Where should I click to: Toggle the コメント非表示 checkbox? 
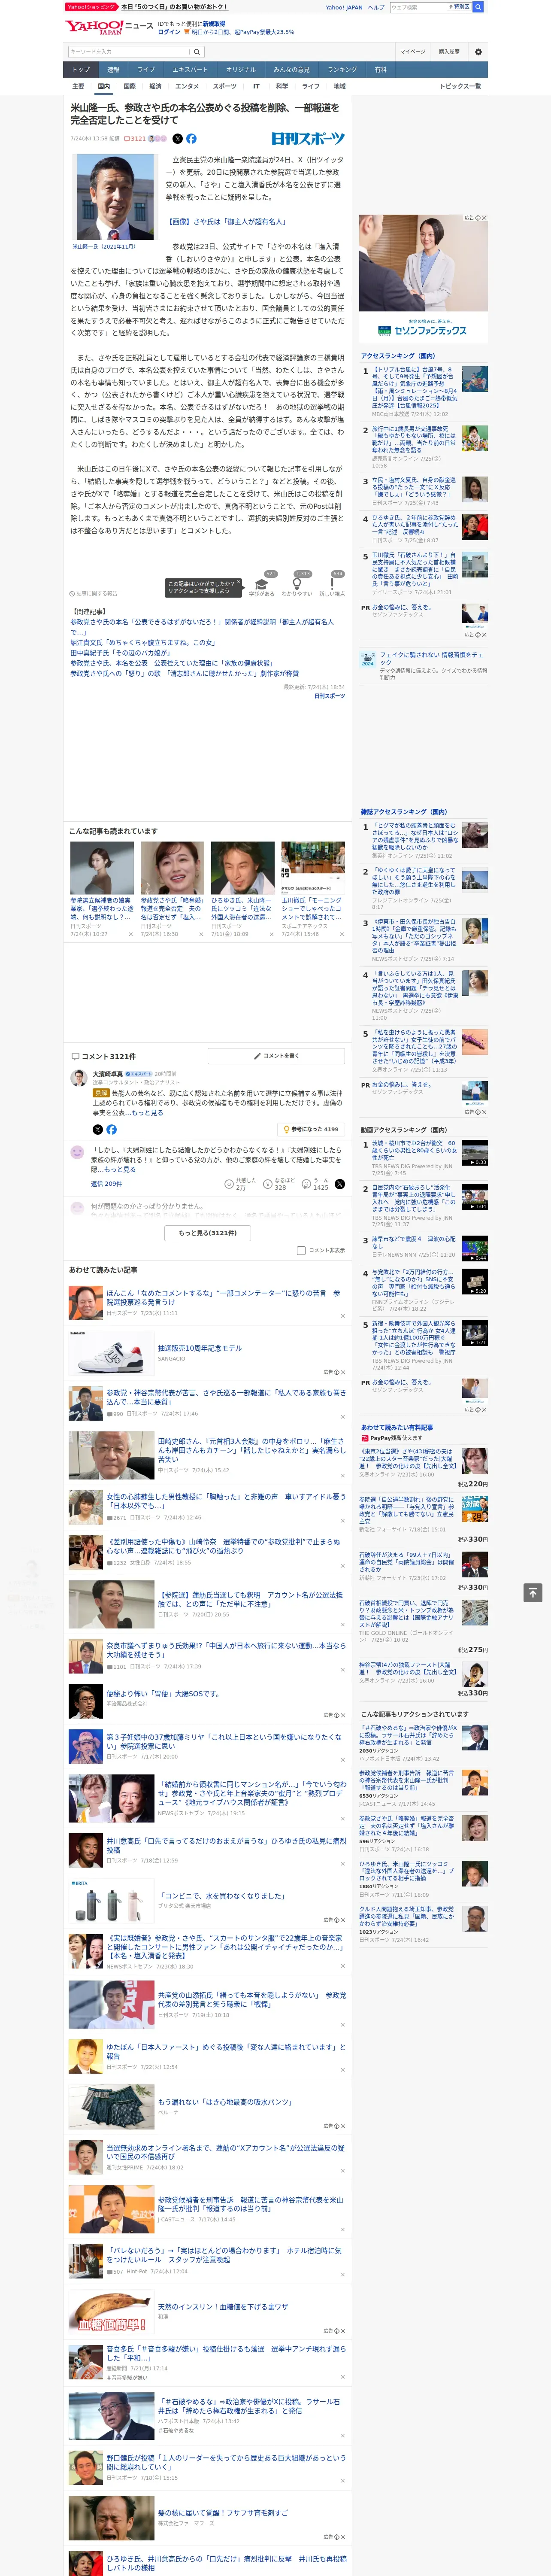[x=301, y=1250]
